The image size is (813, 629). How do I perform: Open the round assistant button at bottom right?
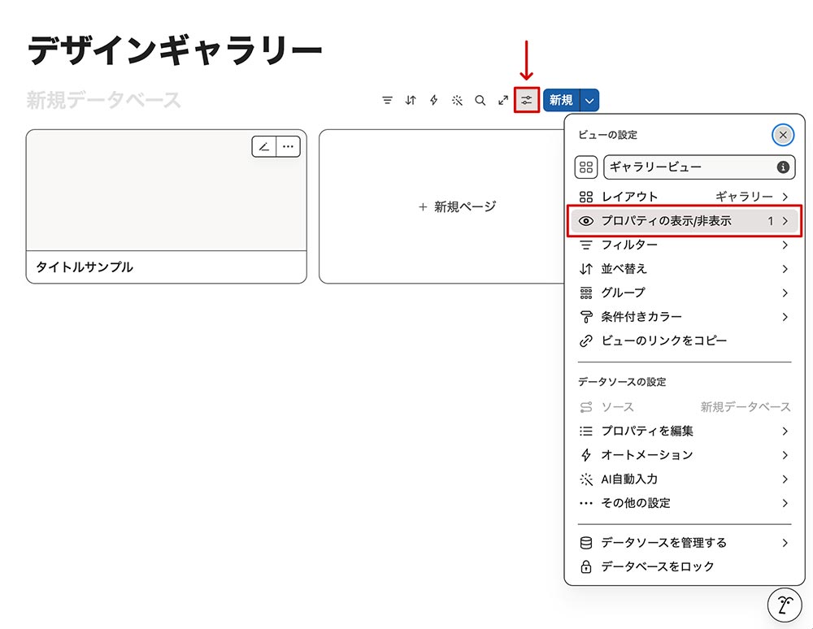[x=785, y=605]
